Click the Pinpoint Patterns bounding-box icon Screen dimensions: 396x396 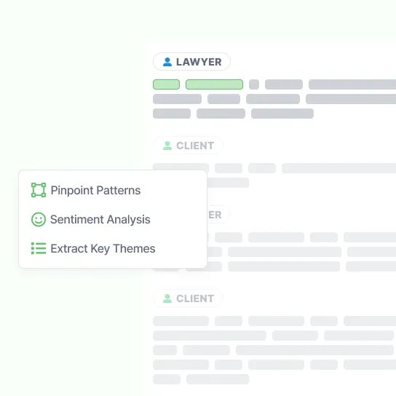coord(39,190)
